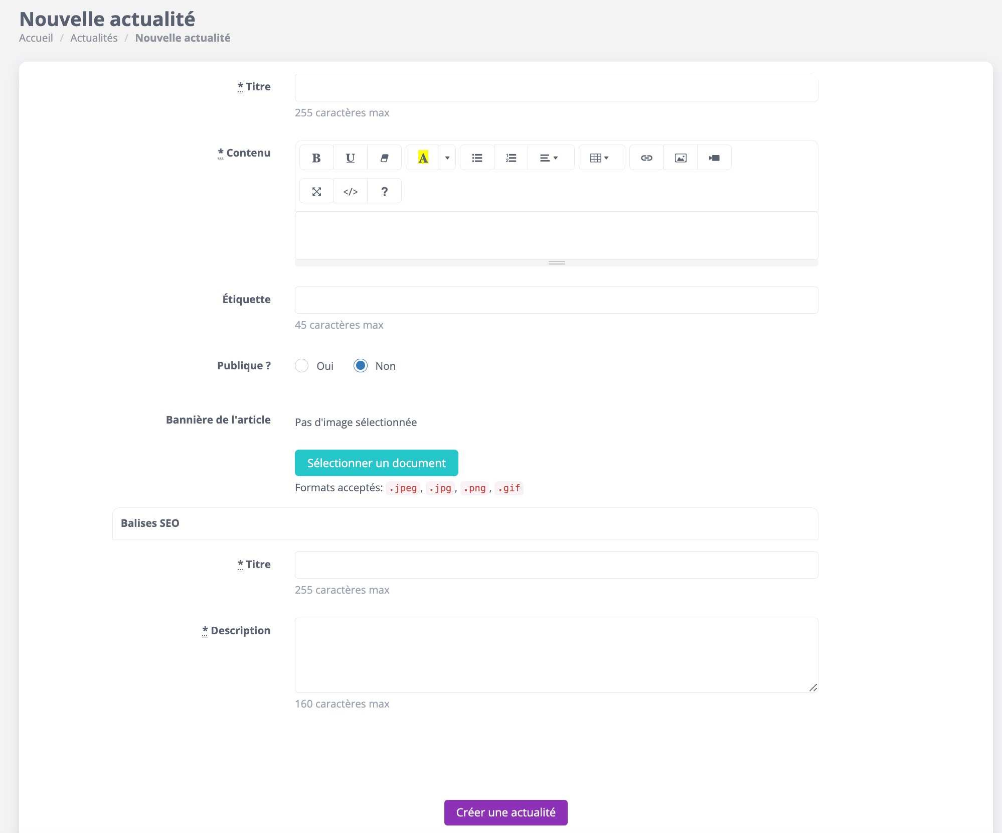Apply yellow highlight color swatch button
Screen dimensions: 1002x833
coord(423,158)
